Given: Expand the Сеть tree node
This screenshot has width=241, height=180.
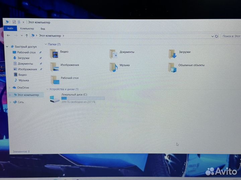Looking at the screenshot, I should 10,102.
